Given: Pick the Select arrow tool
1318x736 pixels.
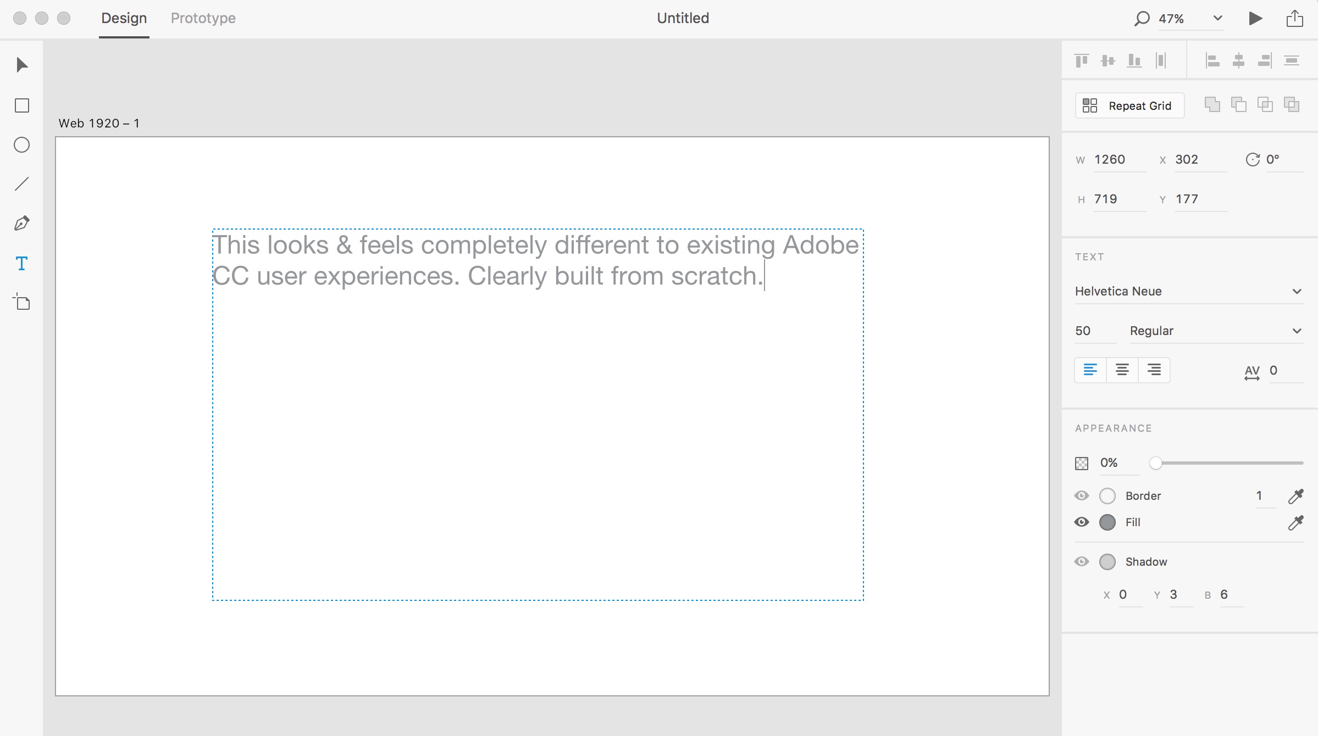Looking at the screenshot, I should pyautogui.click(x=22, y=65).
